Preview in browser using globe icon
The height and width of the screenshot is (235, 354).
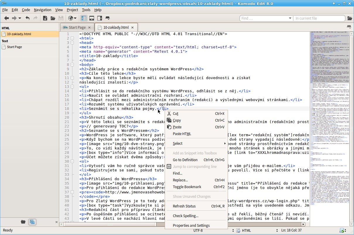(70, 18)
